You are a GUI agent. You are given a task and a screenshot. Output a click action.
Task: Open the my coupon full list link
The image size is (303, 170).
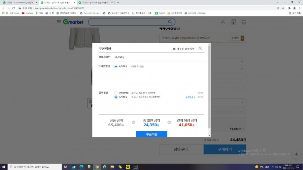pos(183,49)
